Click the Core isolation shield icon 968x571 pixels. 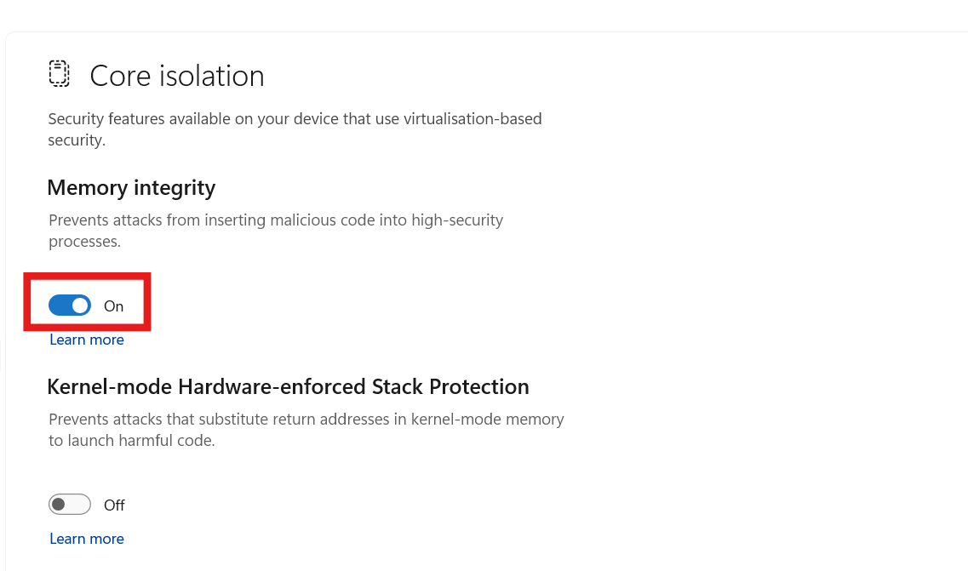(59, 74)
